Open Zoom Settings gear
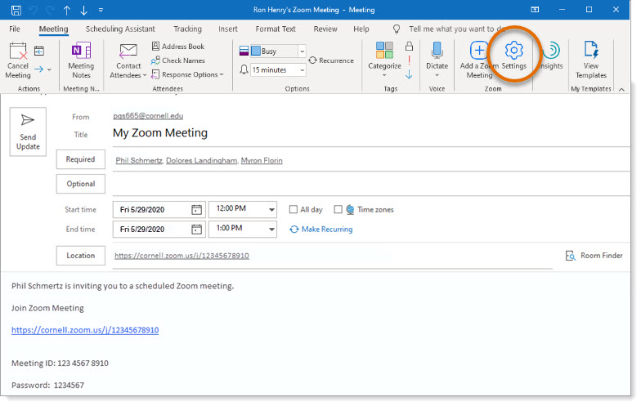This screenshot has height=406, width=641. pos(513,56)
